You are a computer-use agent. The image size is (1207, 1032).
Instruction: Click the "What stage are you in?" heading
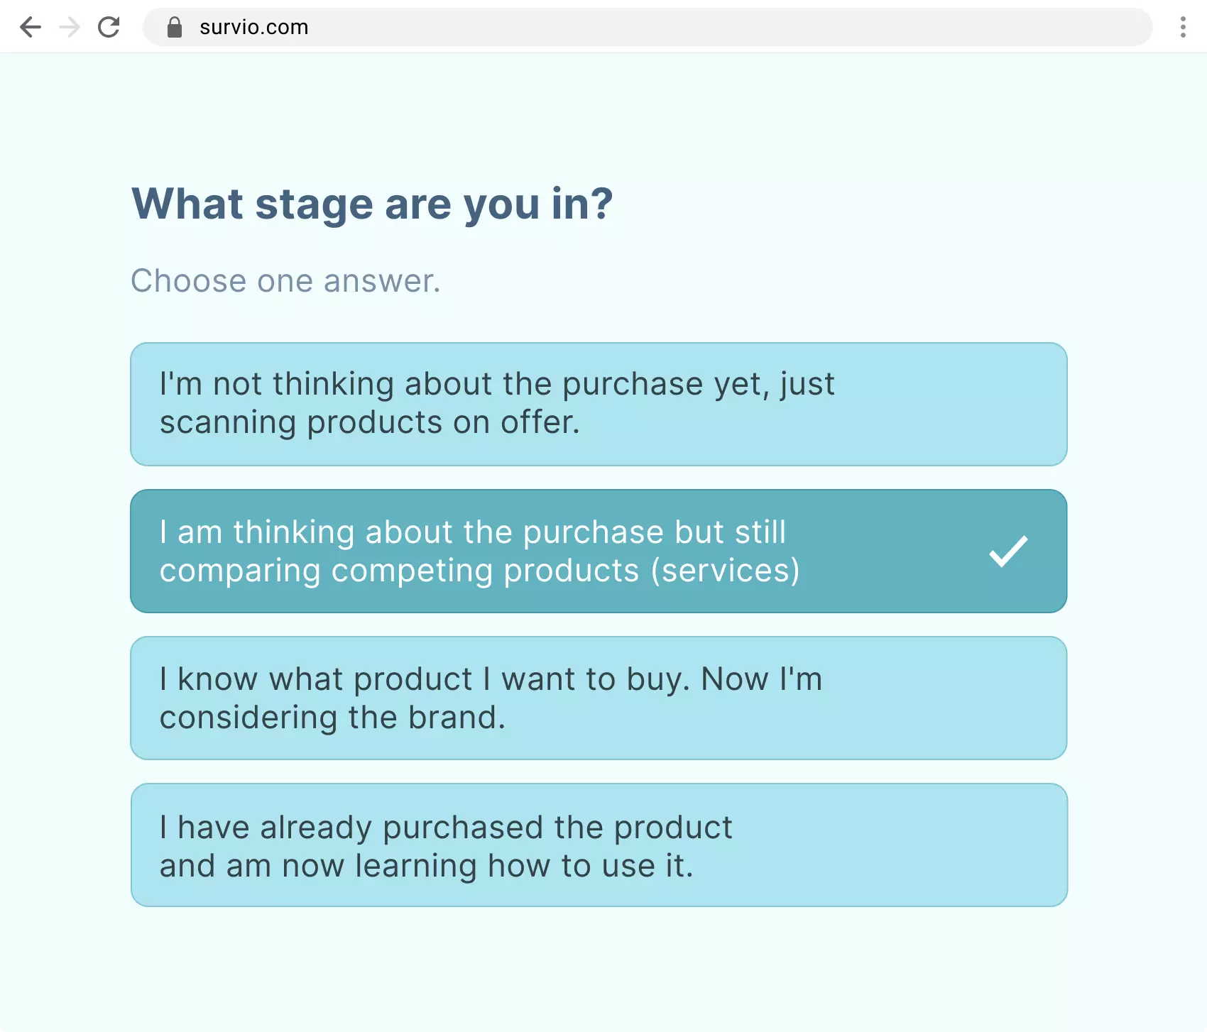pyautogui.click(x=372, y=204)
